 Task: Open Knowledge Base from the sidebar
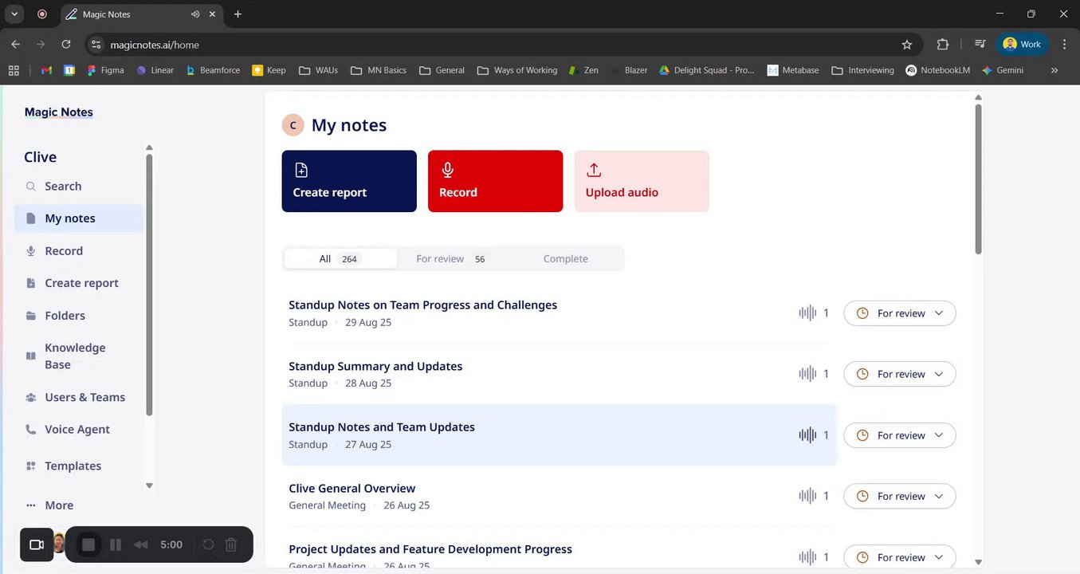coord(75,356)
